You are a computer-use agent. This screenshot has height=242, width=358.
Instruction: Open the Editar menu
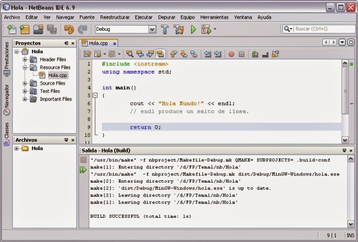pyautogui.click(x=31, y=17)
